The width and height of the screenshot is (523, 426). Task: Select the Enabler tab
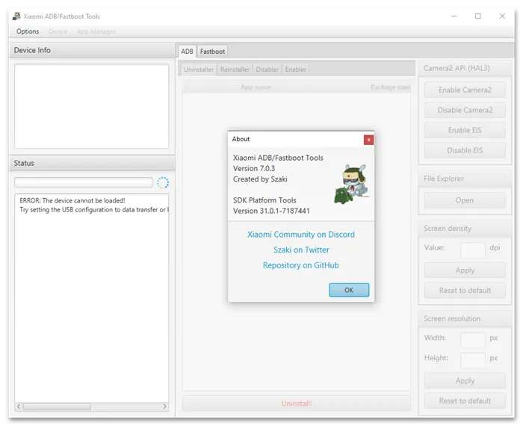pyautogui.click(x=296, y=70)
